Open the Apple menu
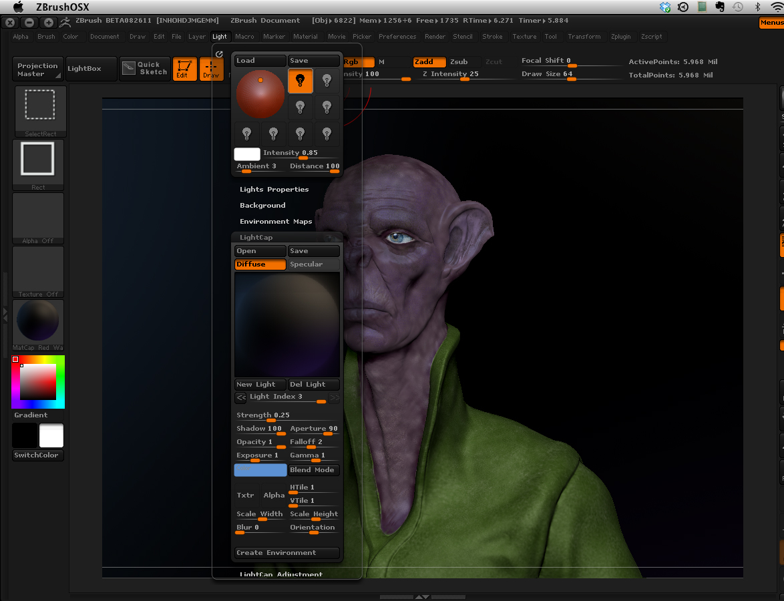The height and width of the screenshot is (601, 784). click(18, 7)
